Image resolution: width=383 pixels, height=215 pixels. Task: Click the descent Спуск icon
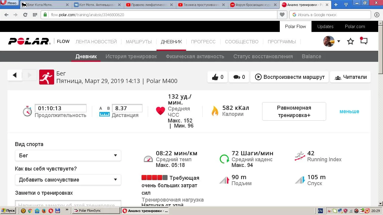pyautogui.click(x=300, y=180)
